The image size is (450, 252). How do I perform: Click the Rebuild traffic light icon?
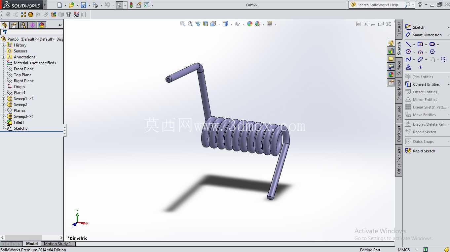coord(131,5)
